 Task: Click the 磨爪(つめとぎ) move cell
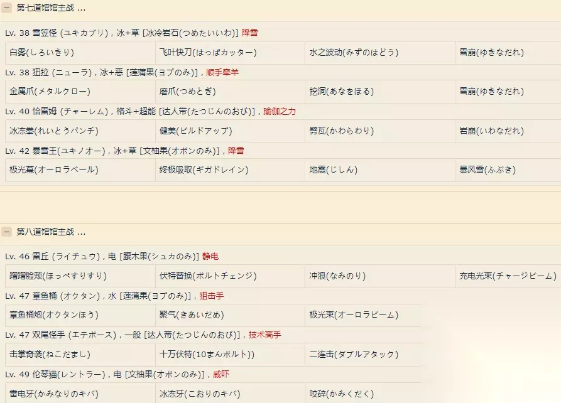pos(230,92)
